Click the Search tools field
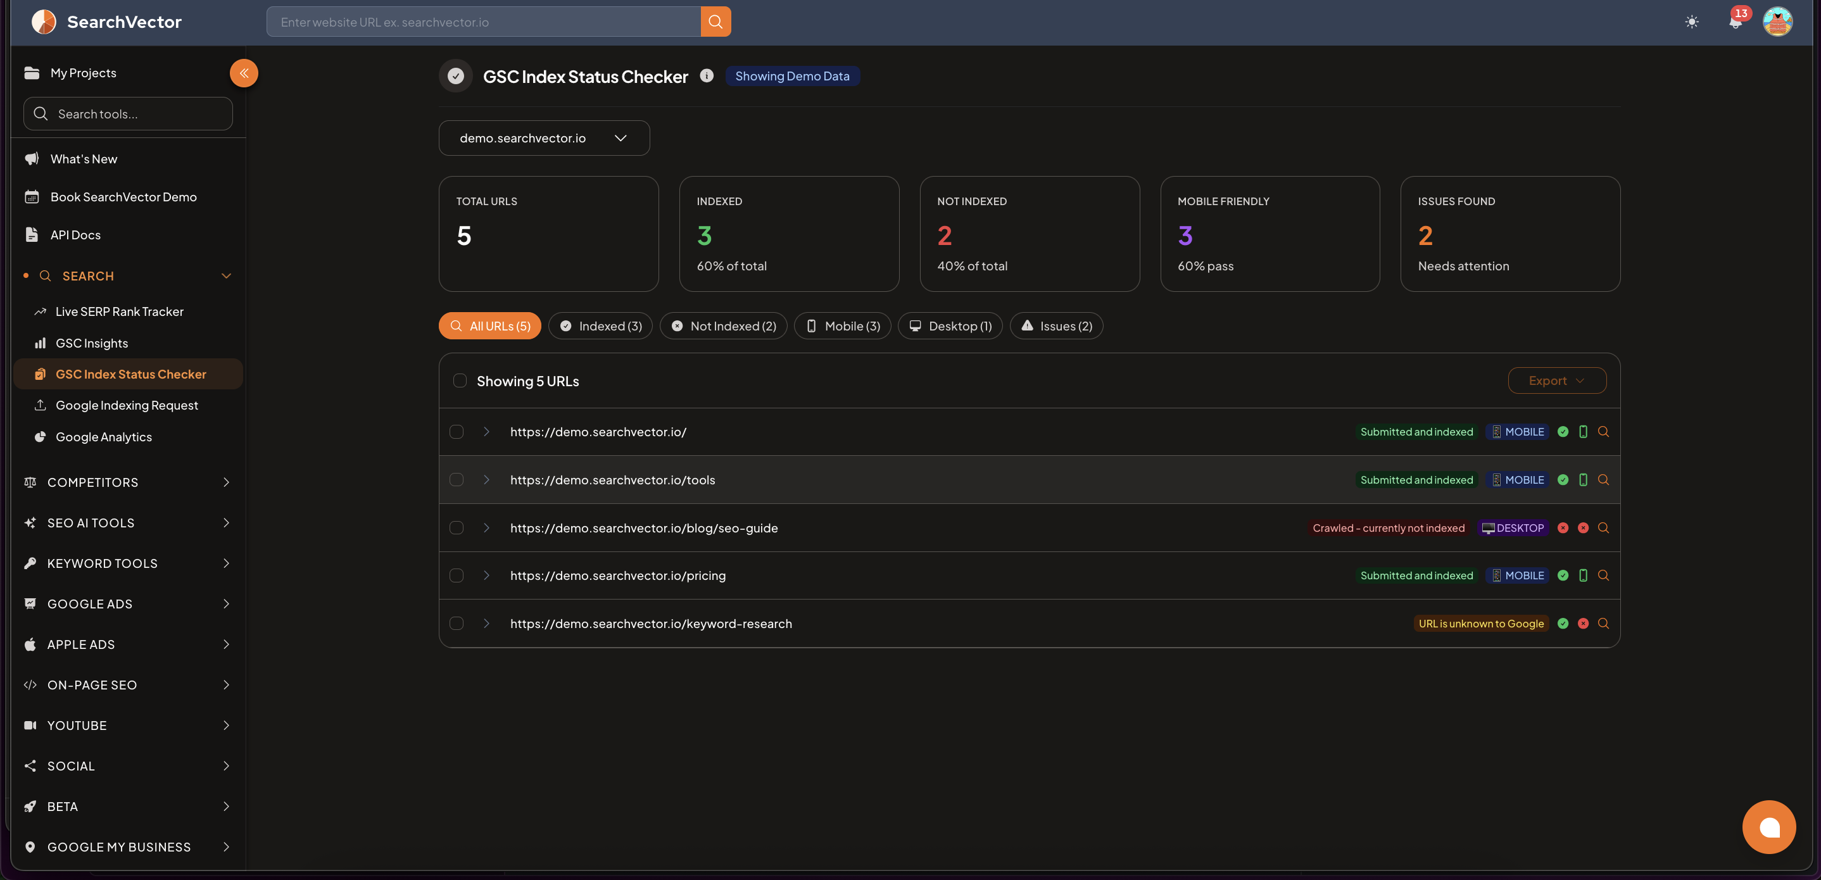 128,114
